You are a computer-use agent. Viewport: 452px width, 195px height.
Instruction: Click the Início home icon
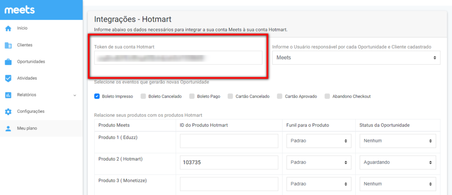(8, 28)
